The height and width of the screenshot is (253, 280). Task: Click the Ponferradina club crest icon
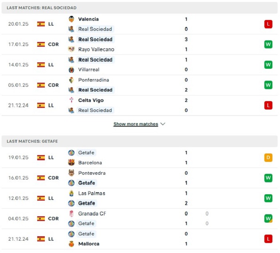pyautogui.click(x=72, y=80)
